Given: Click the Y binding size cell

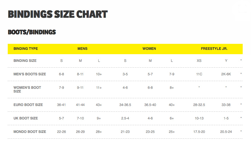Looking at the screenshot, I should [x=226, y=61].
